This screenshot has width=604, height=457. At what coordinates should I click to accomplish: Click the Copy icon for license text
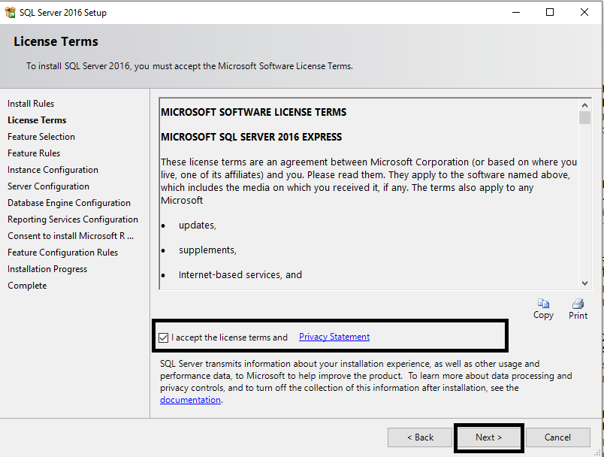pyautogui.click(x=543, y=304)
